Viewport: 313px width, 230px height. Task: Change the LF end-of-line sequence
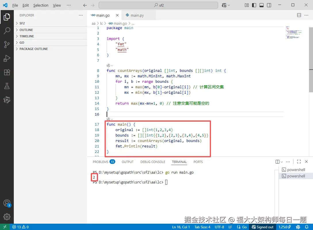[230, 227]
